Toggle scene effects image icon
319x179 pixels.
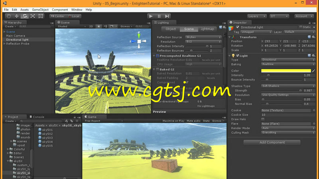(112, 26)
